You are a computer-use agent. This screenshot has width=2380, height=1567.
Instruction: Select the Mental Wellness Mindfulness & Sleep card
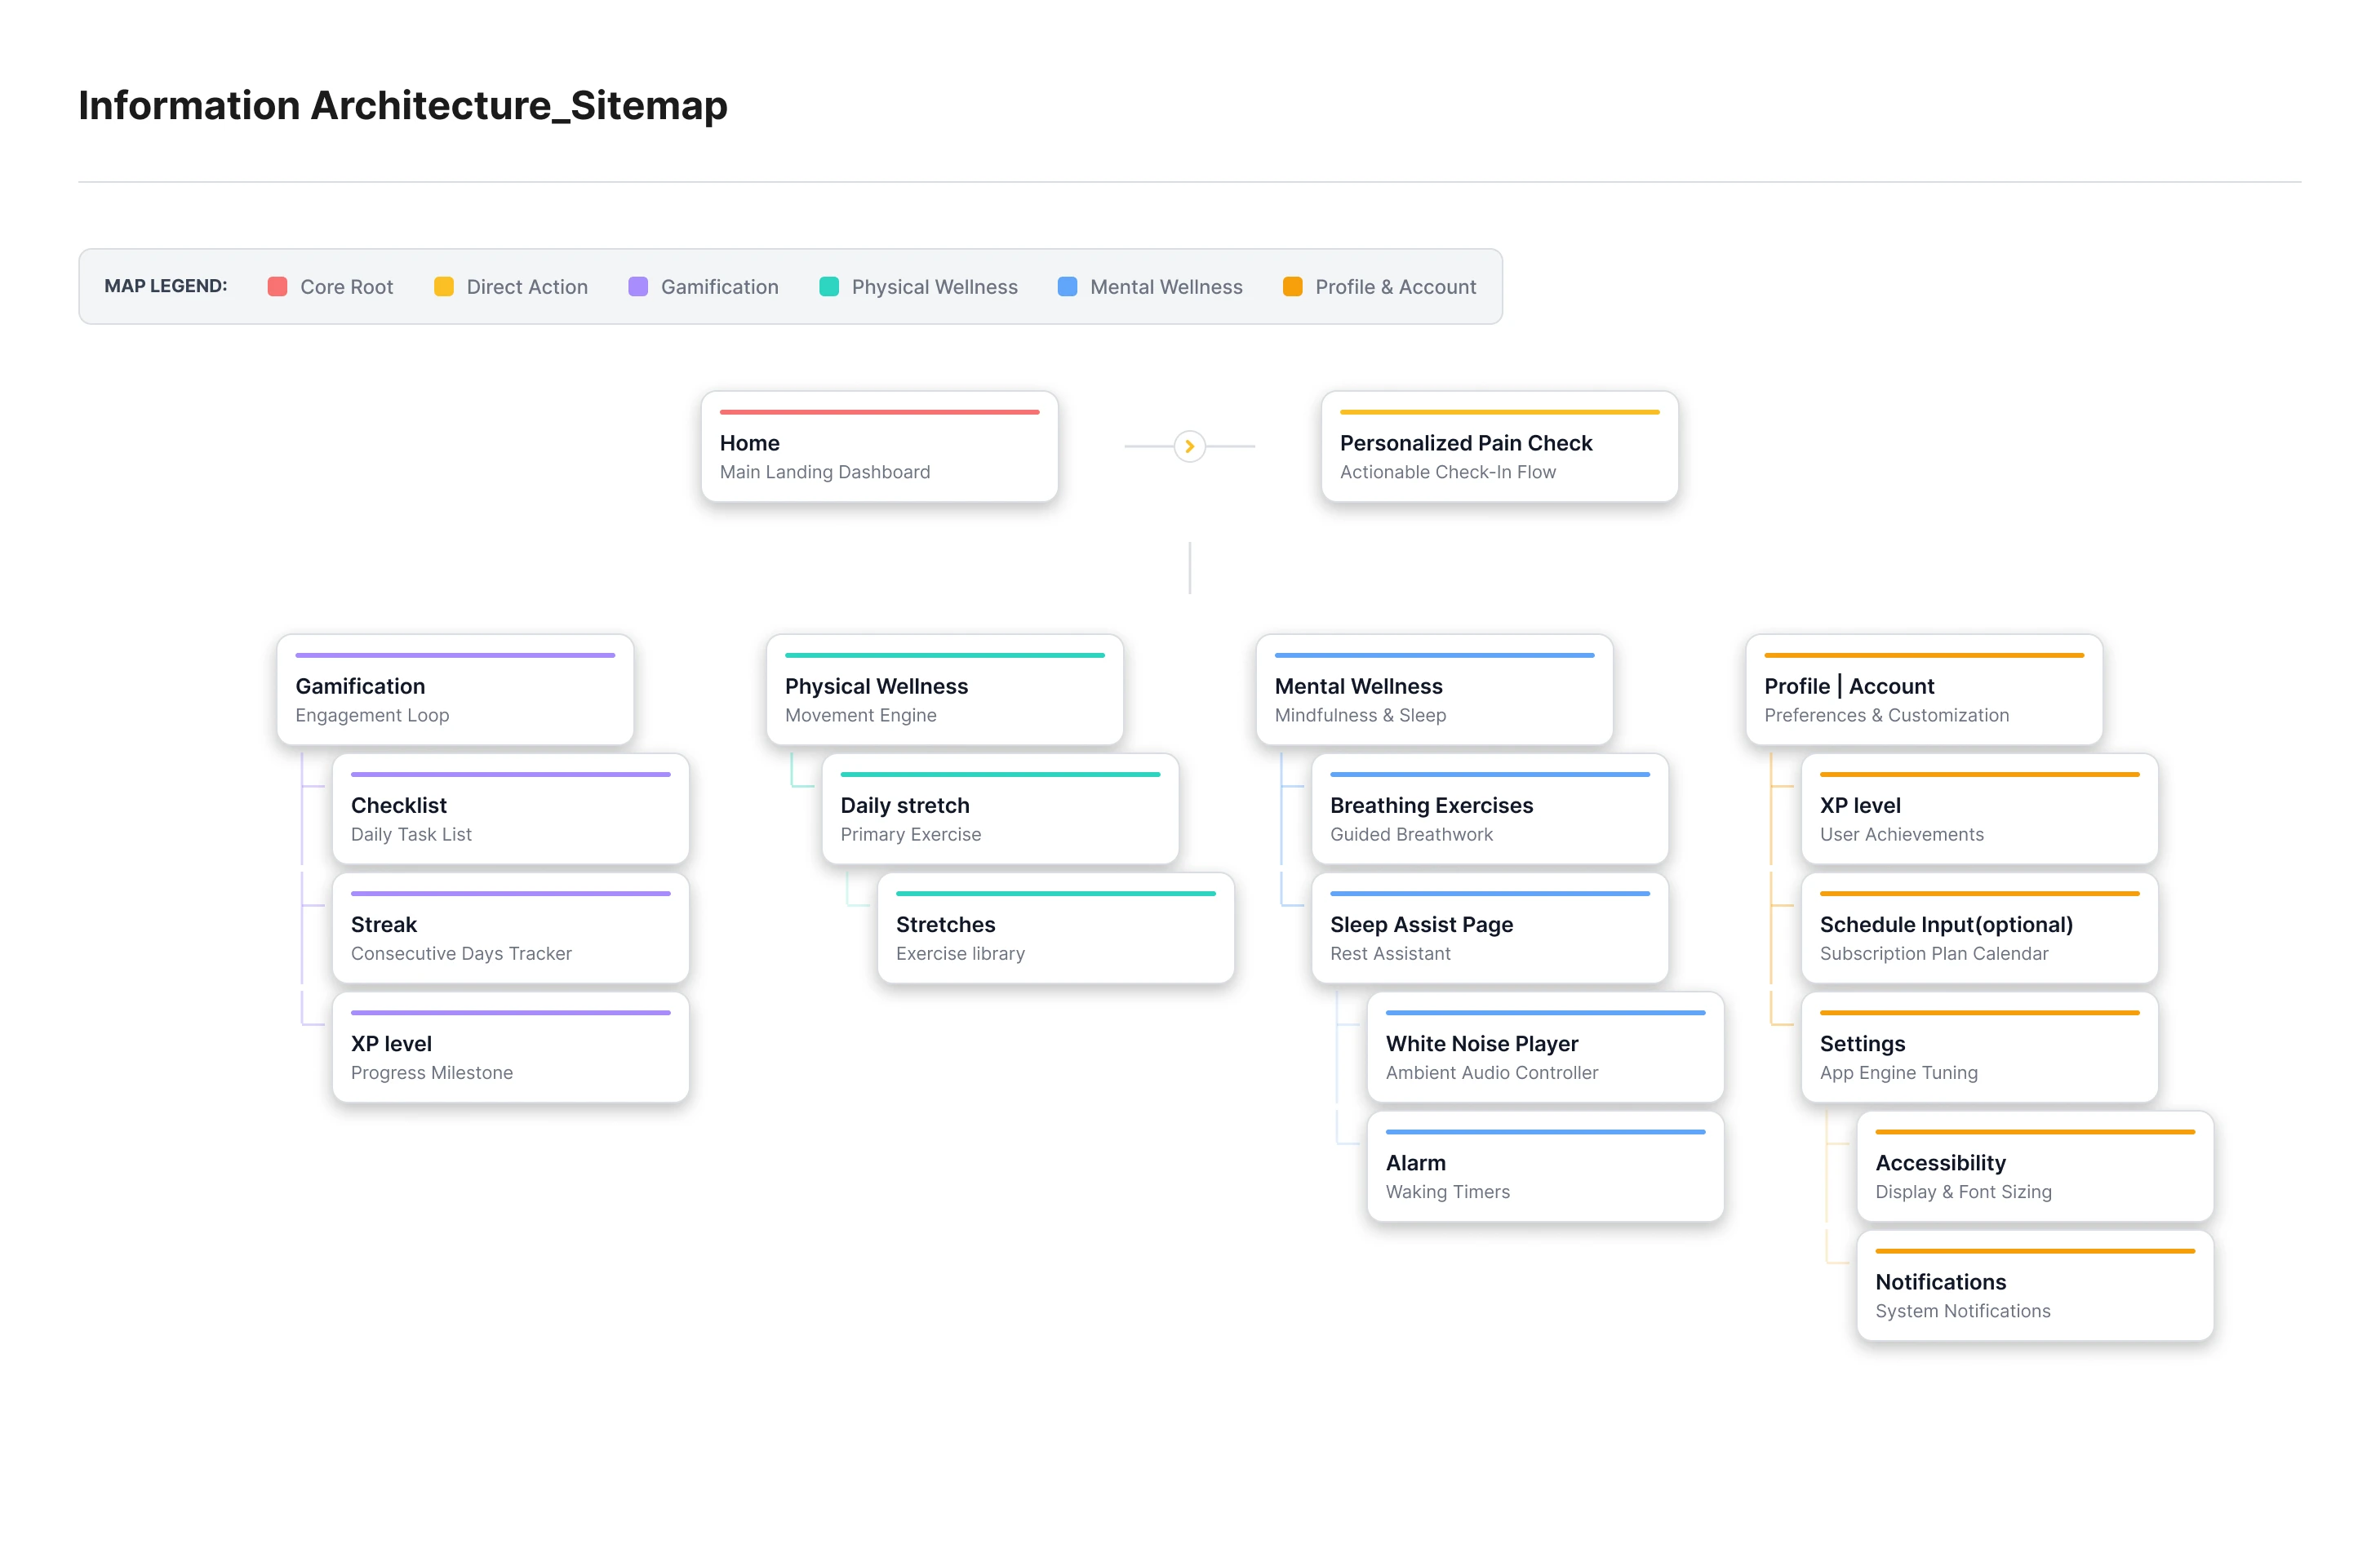[1434, 689]
